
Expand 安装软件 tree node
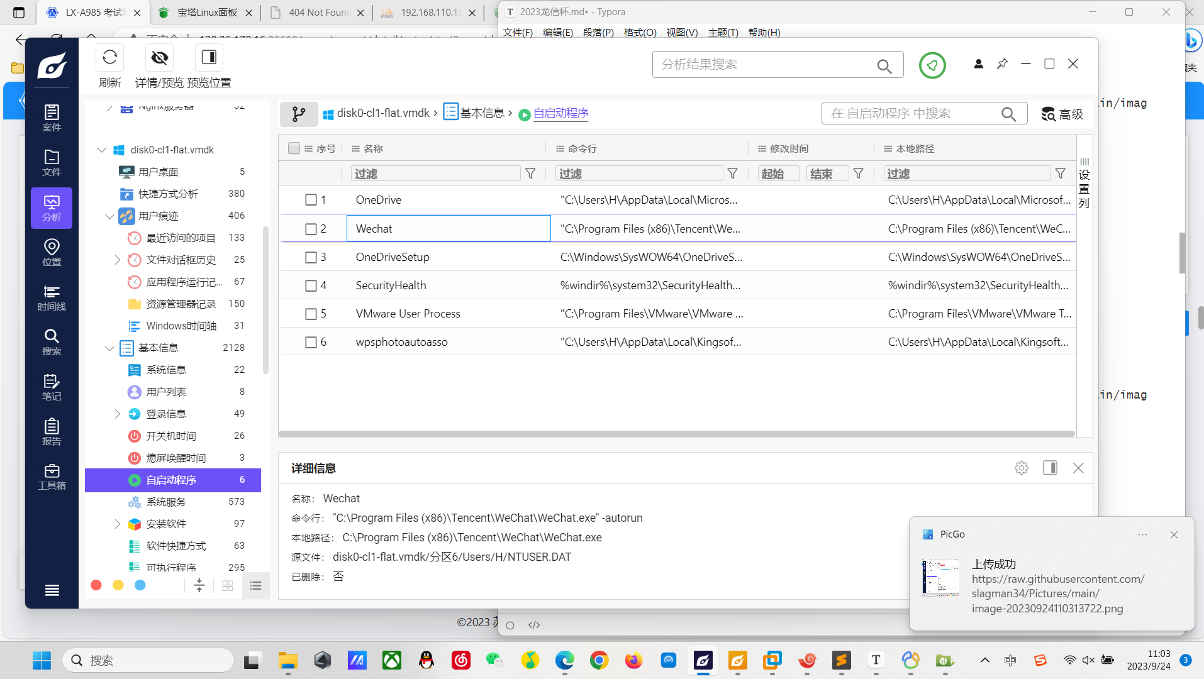117,524
